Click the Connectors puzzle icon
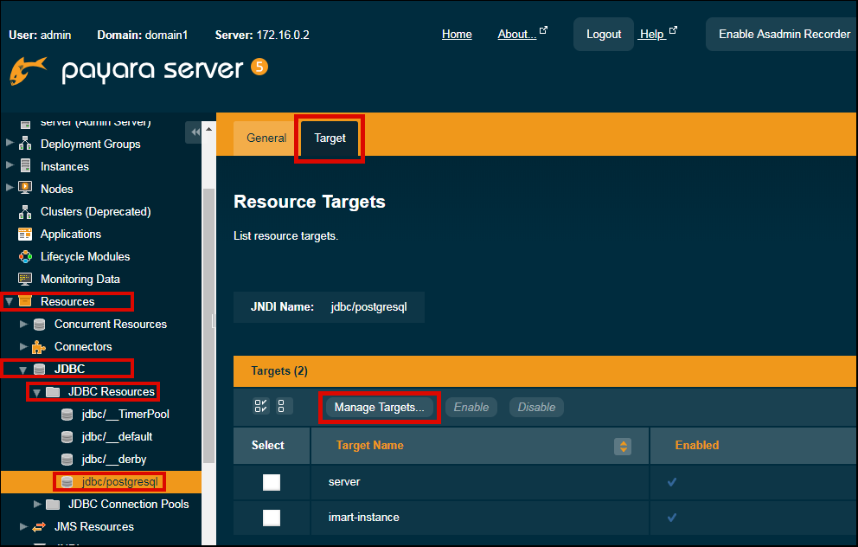Image resolution: width=858 pixels, height=547 pixels. (39, 346)
